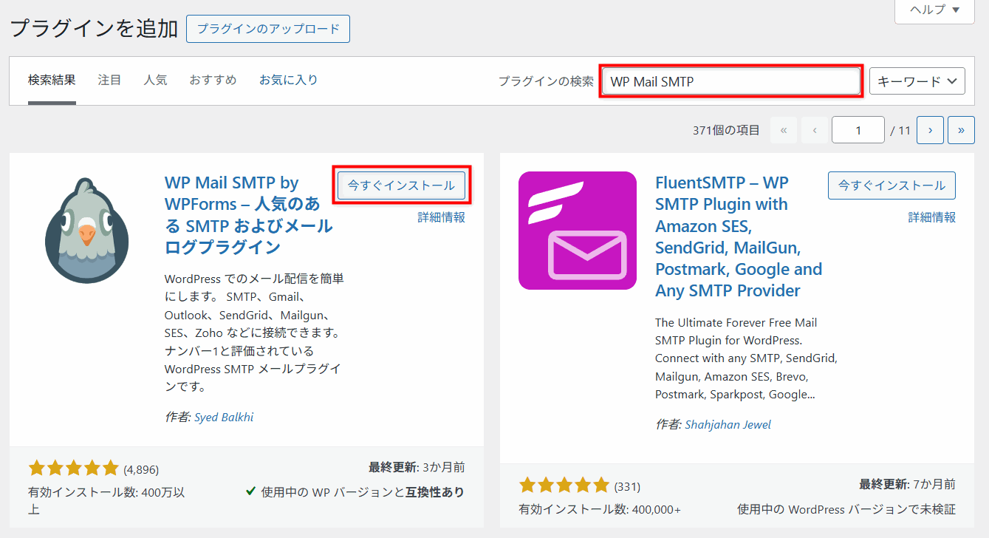
Task: Switch to the 検索結果 tab
Action: tap(52, 80)
